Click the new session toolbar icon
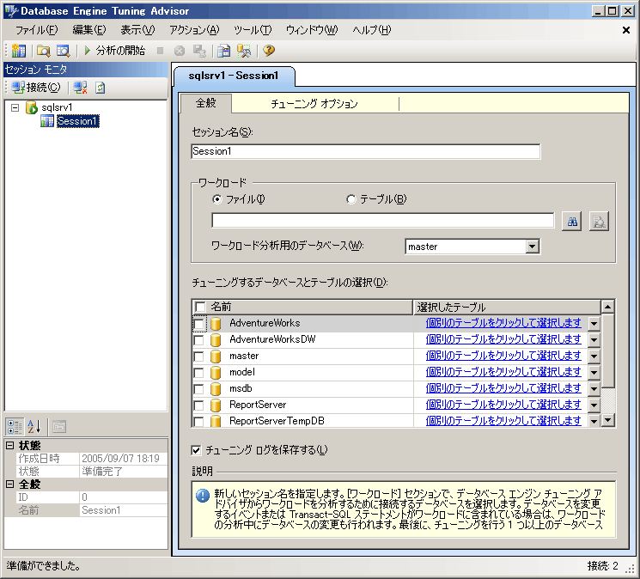The width and height of the screenshot is (640, 579). coord(19,51)
